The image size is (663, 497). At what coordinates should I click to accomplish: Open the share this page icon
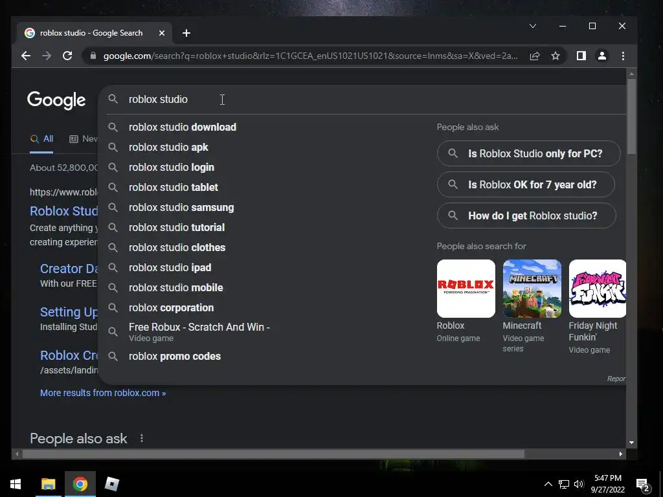point(534,56)
